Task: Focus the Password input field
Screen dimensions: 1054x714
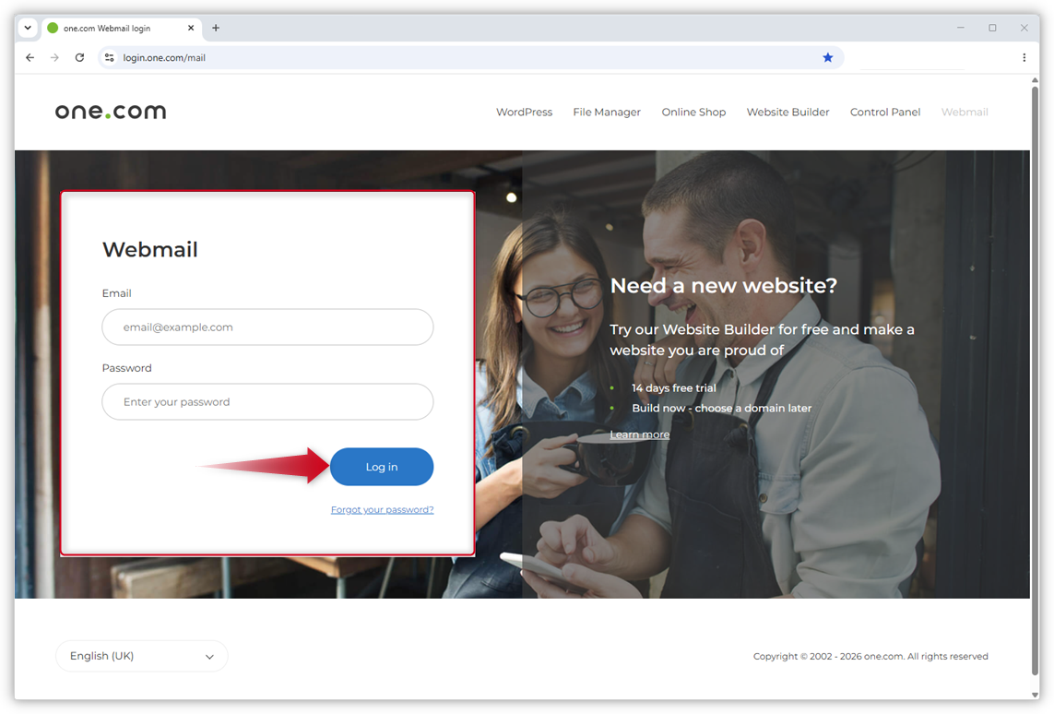Action: [267, 402]
